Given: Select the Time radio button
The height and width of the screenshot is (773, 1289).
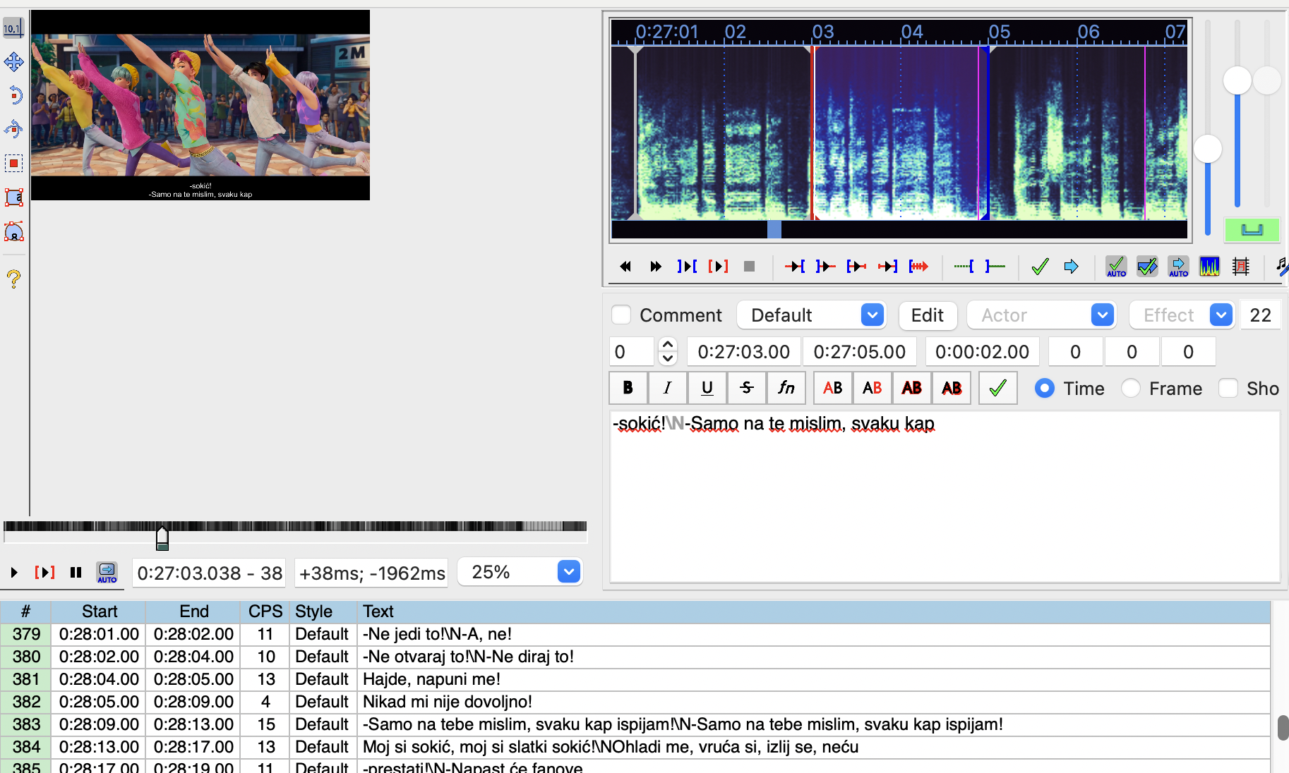Looking at the screenshot, I should tap(1045, 388).
